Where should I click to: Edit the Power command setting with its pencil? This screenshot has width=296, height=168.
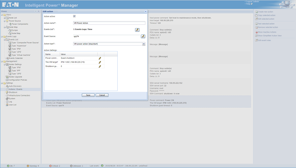click(100, 58)
